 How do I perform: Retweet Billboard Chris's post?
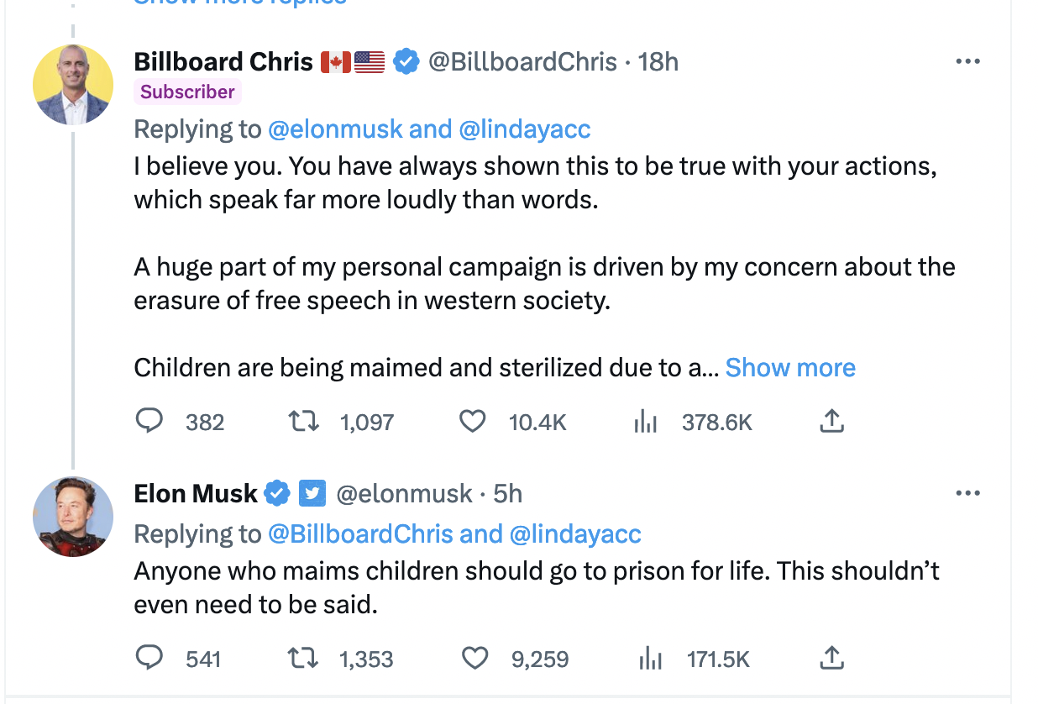pos(303,421)
